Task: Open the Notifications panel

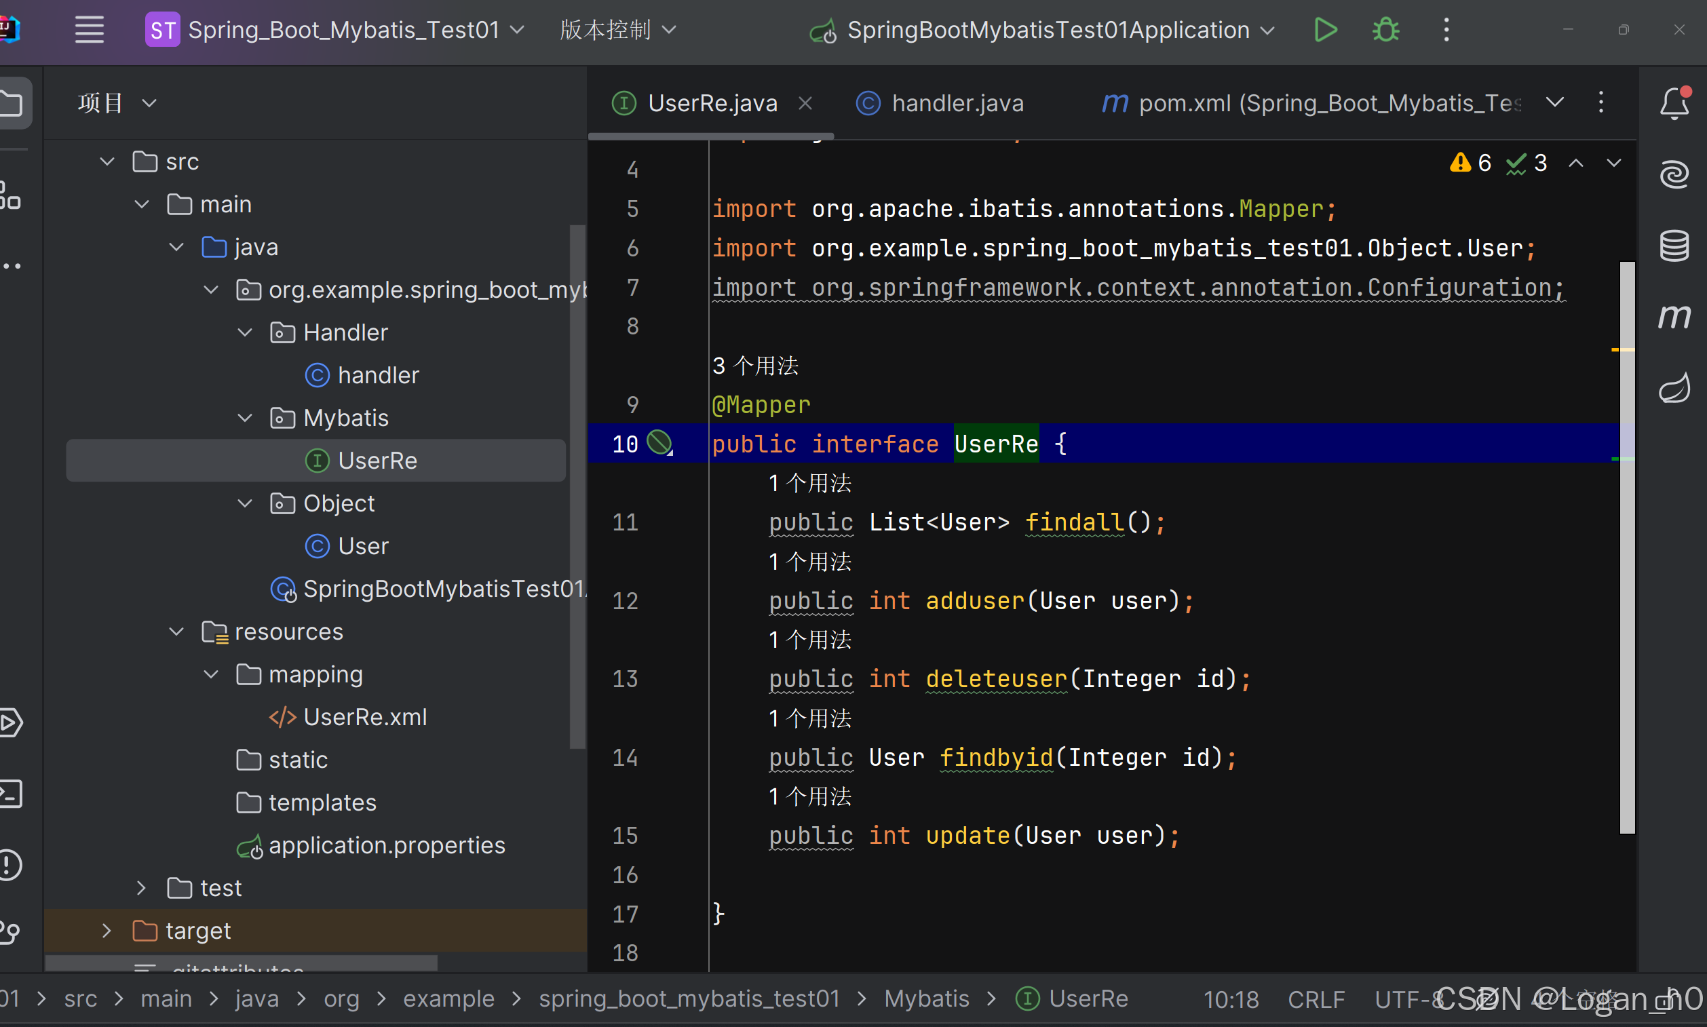Action: point(1673,102)
